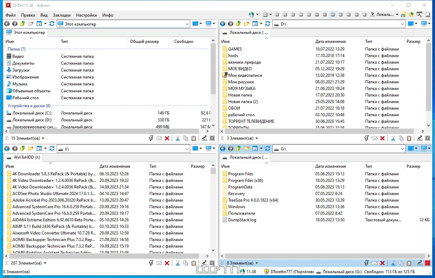Image resolution: width=435 pixels, height=278 pixels.
Task: Click the globe icon in main toolbar
Action: point(252,15)
